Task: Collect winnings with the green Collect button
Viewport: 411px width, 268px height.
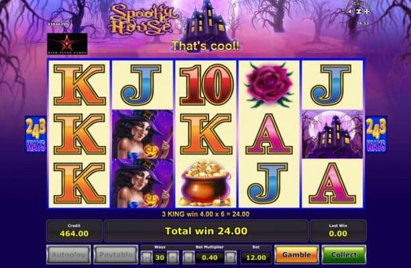Action: [x=344, y=255]
